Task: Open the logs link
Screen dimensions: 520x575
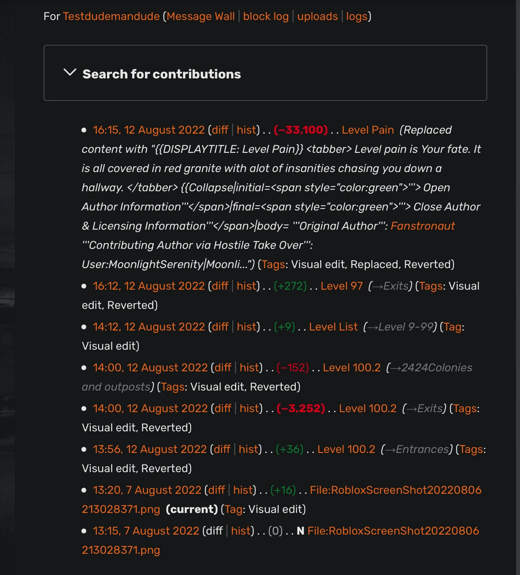Action: 357,16
